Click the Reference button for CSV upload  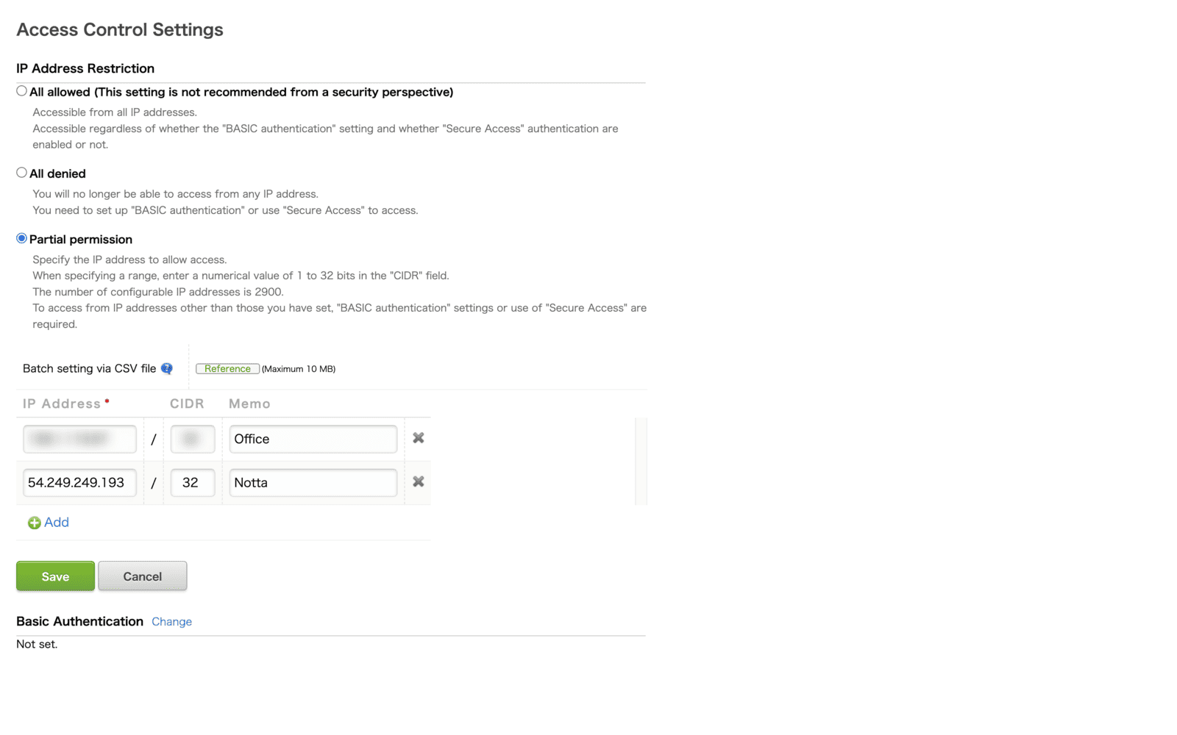tap(227, 369)
